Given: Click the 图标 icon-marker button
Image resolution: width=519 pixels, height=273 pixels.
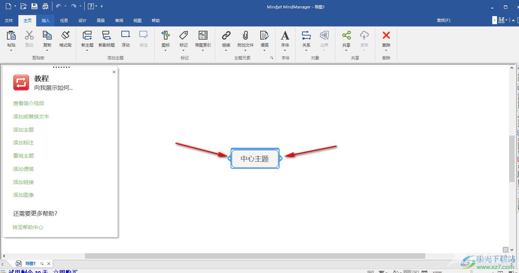Looking at the screenshot, I should pyautogui.click(x=166, y=36).
